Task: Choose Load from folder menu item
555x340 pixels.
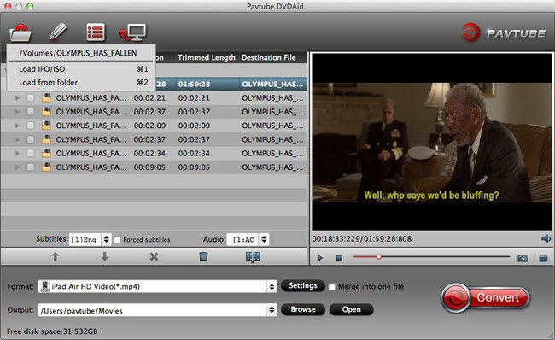Action: pyautogui.click(x=81, y=82)
